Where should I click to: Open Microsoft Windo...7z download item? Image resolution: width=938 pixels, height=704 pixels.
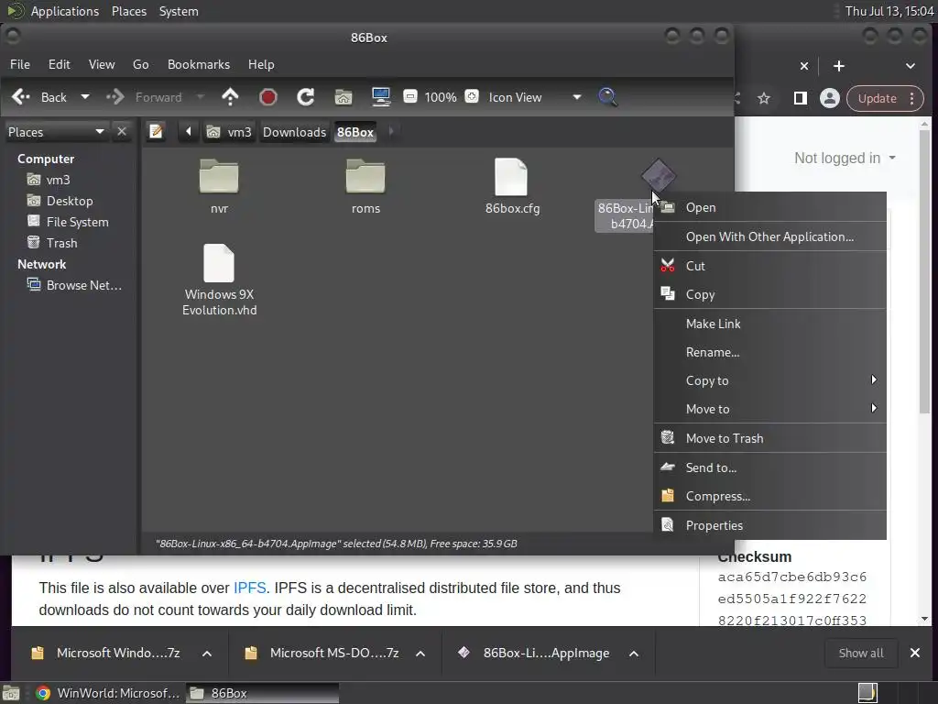(x=106, y=653)
